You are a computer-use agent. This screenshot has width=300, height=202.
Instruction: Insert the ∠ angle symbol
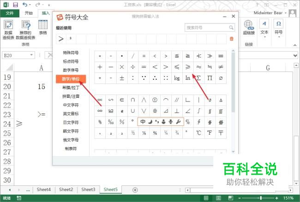pos(188,111)
